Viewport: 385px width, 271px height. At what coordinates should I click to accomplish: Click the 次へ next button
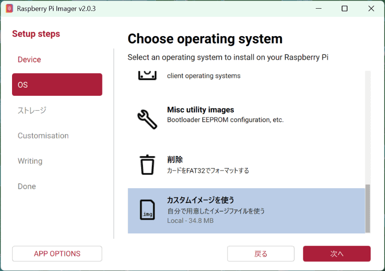(x=336, y=254)
